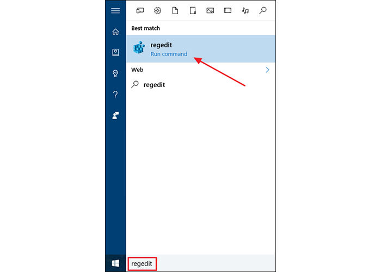Click the lightbulb tips icon
Viewport: 381px width, 272px height.
pos(115,73)
